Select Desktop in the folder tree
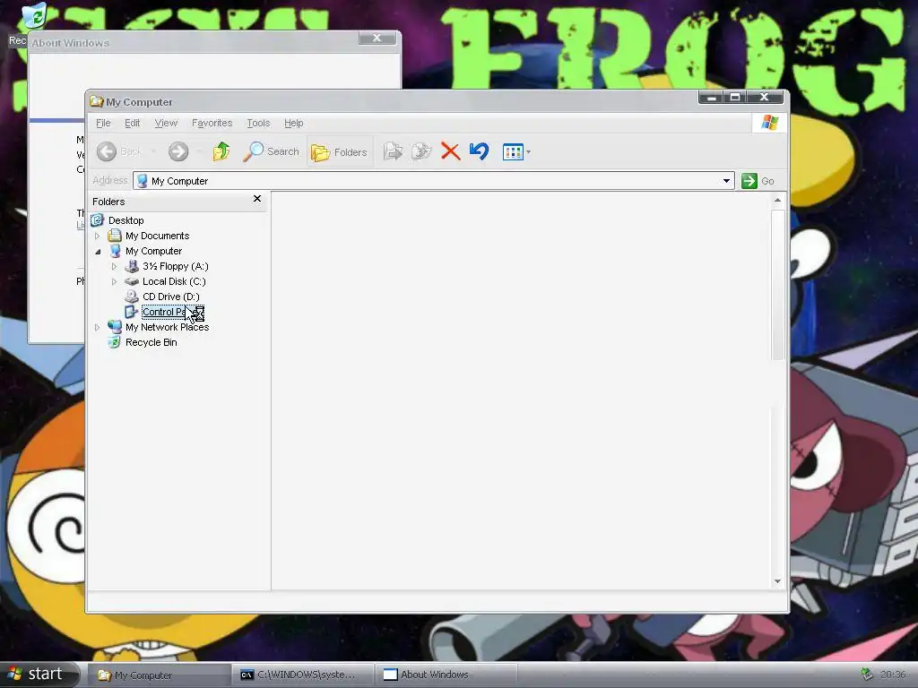 (x=126, y=220)
